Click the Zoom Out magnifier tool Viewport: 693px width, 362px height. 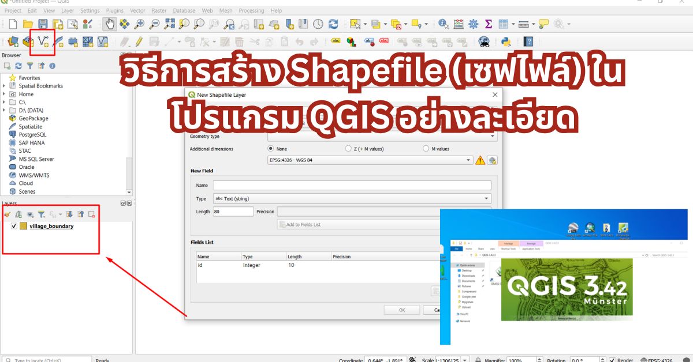(x=154, y=24)
